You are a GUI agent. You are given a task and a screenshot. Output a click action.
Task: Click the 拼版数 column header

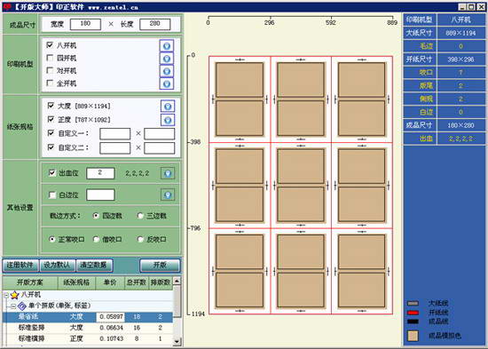(x=161, y=282)
